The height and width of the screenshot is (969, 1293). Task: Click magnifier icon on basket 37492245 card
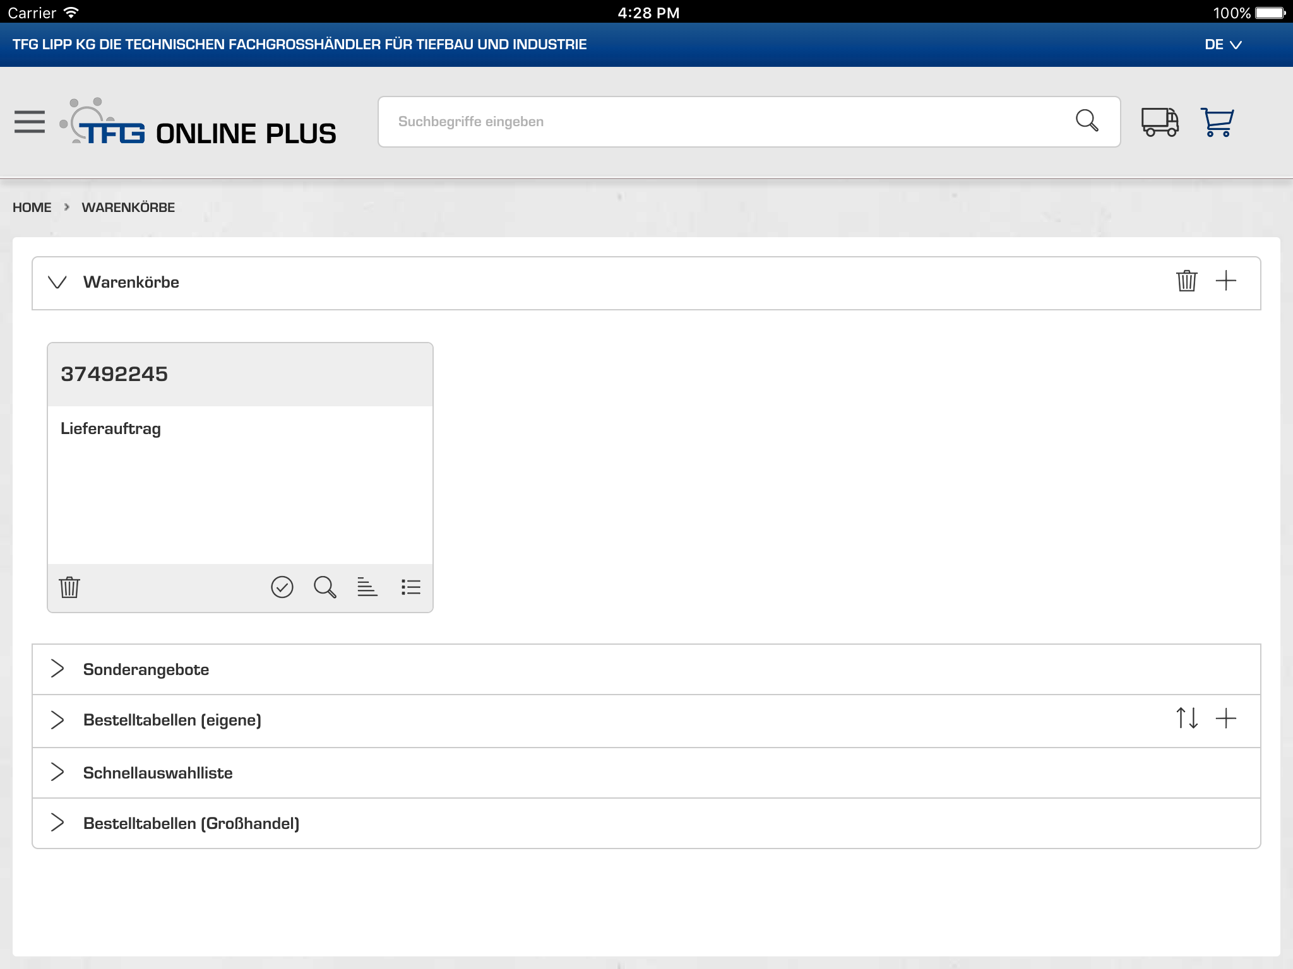point(325,587)
